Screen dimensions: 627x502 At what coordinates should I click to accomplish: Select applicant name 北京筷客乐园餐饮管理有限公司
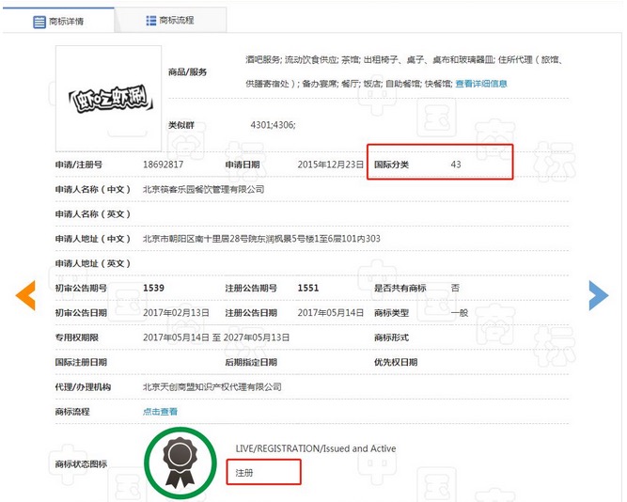pos(203,189)
